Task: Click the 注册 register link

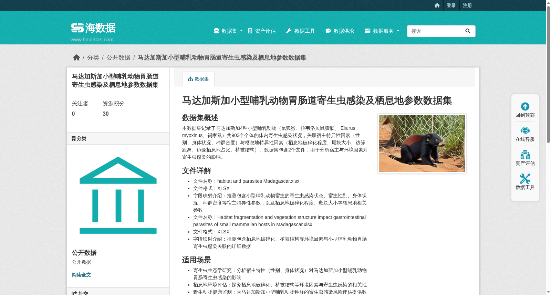Action: pyautogui.click(x=467, y=6)
